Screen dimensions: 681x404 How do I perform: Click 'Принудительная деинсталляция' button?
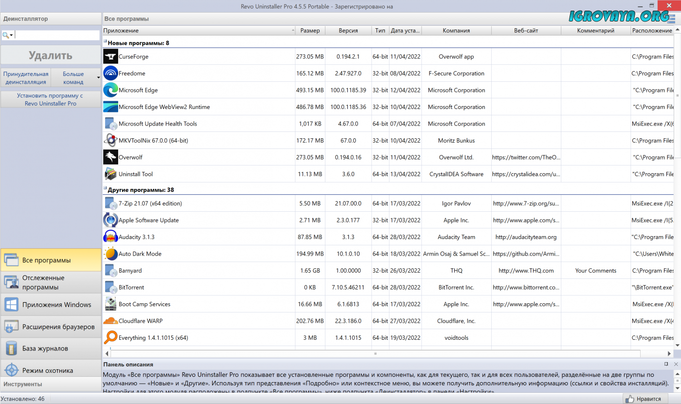click(26, 78)
